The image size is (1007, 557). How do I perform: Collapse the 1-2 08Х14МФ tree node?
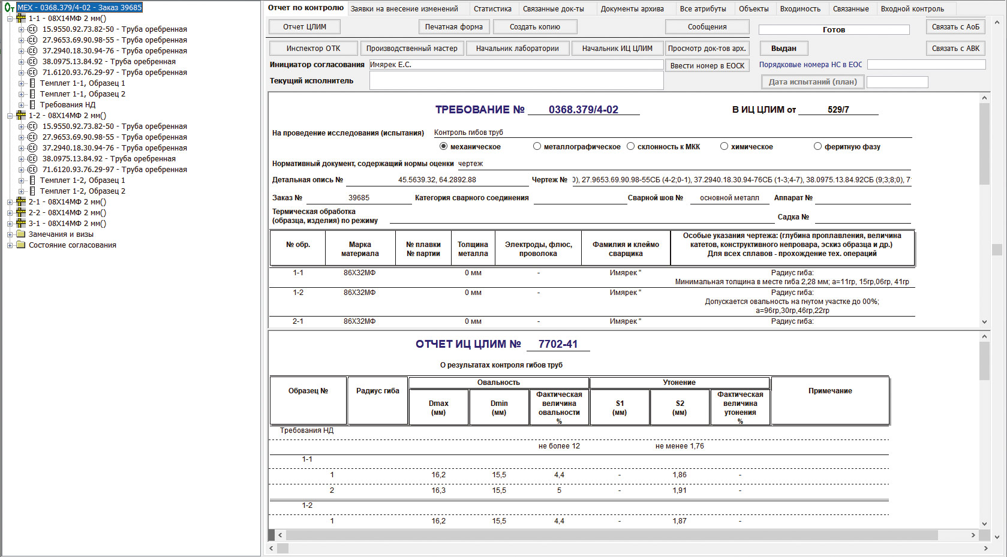coord(10,116)
